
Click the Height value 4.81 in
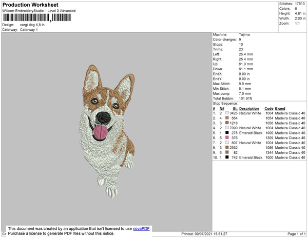click(x=300, y=13)
